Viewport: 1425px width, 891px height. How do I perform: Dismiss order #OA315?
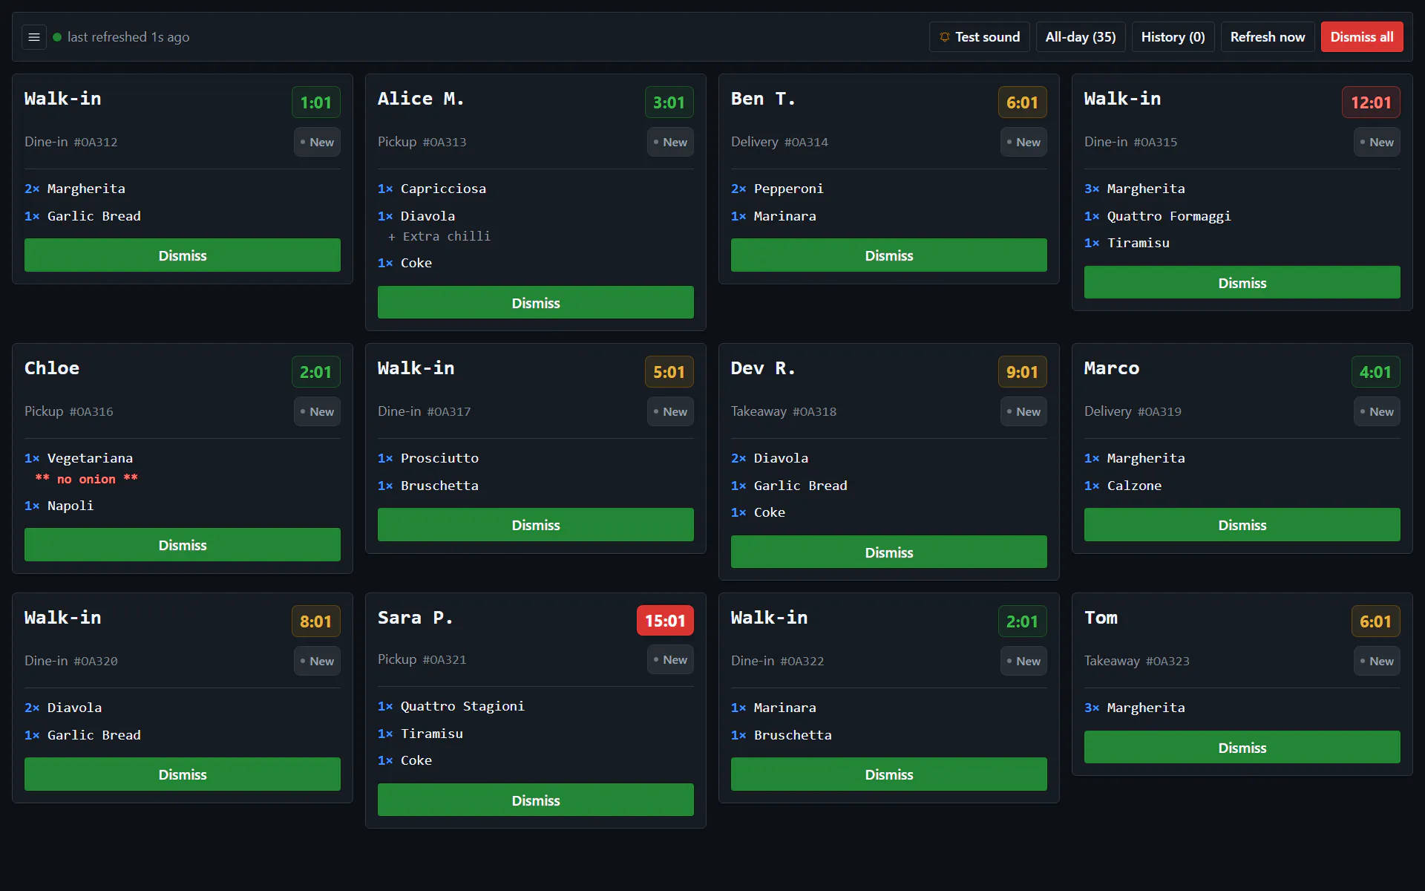(1242, 283)
